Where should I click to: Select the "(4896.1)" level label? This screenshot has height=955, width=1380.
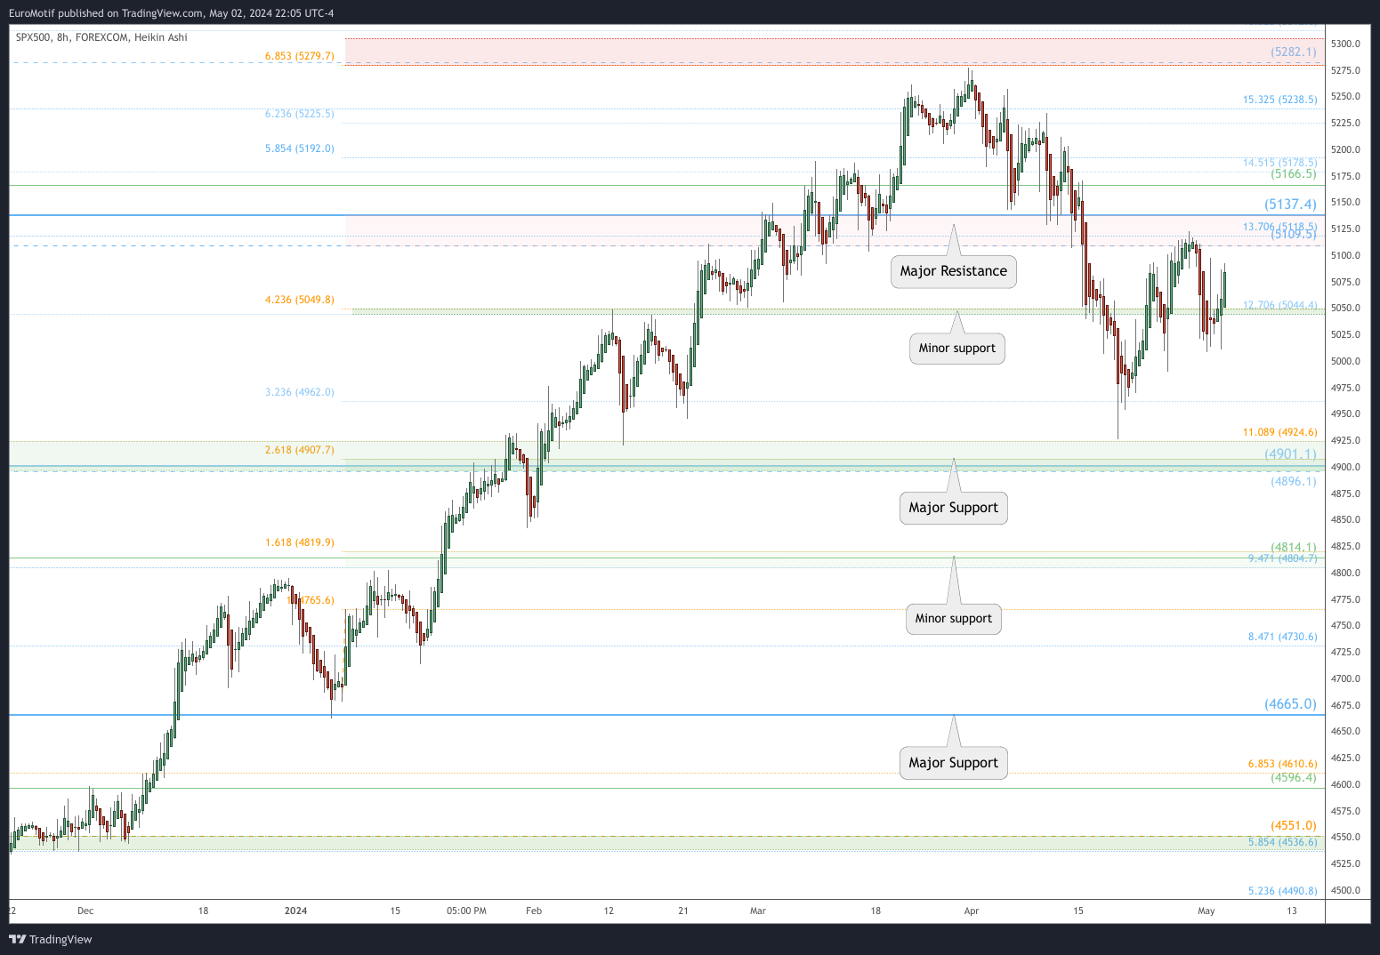pos(1294,482)
